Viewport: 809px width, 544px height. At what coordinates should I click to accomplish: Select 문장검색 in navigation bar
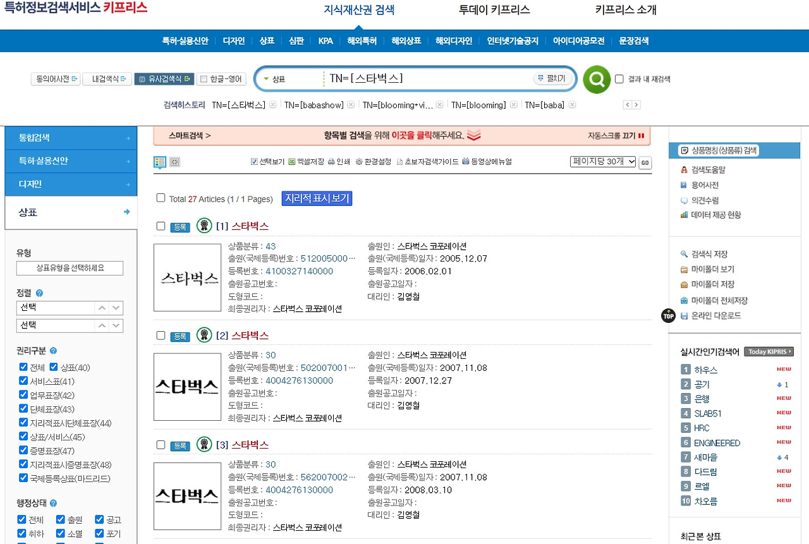point(634,41)
